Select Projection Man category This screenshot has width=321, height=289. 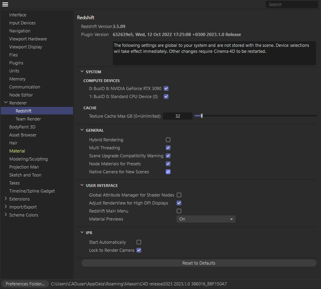point(24,167)
